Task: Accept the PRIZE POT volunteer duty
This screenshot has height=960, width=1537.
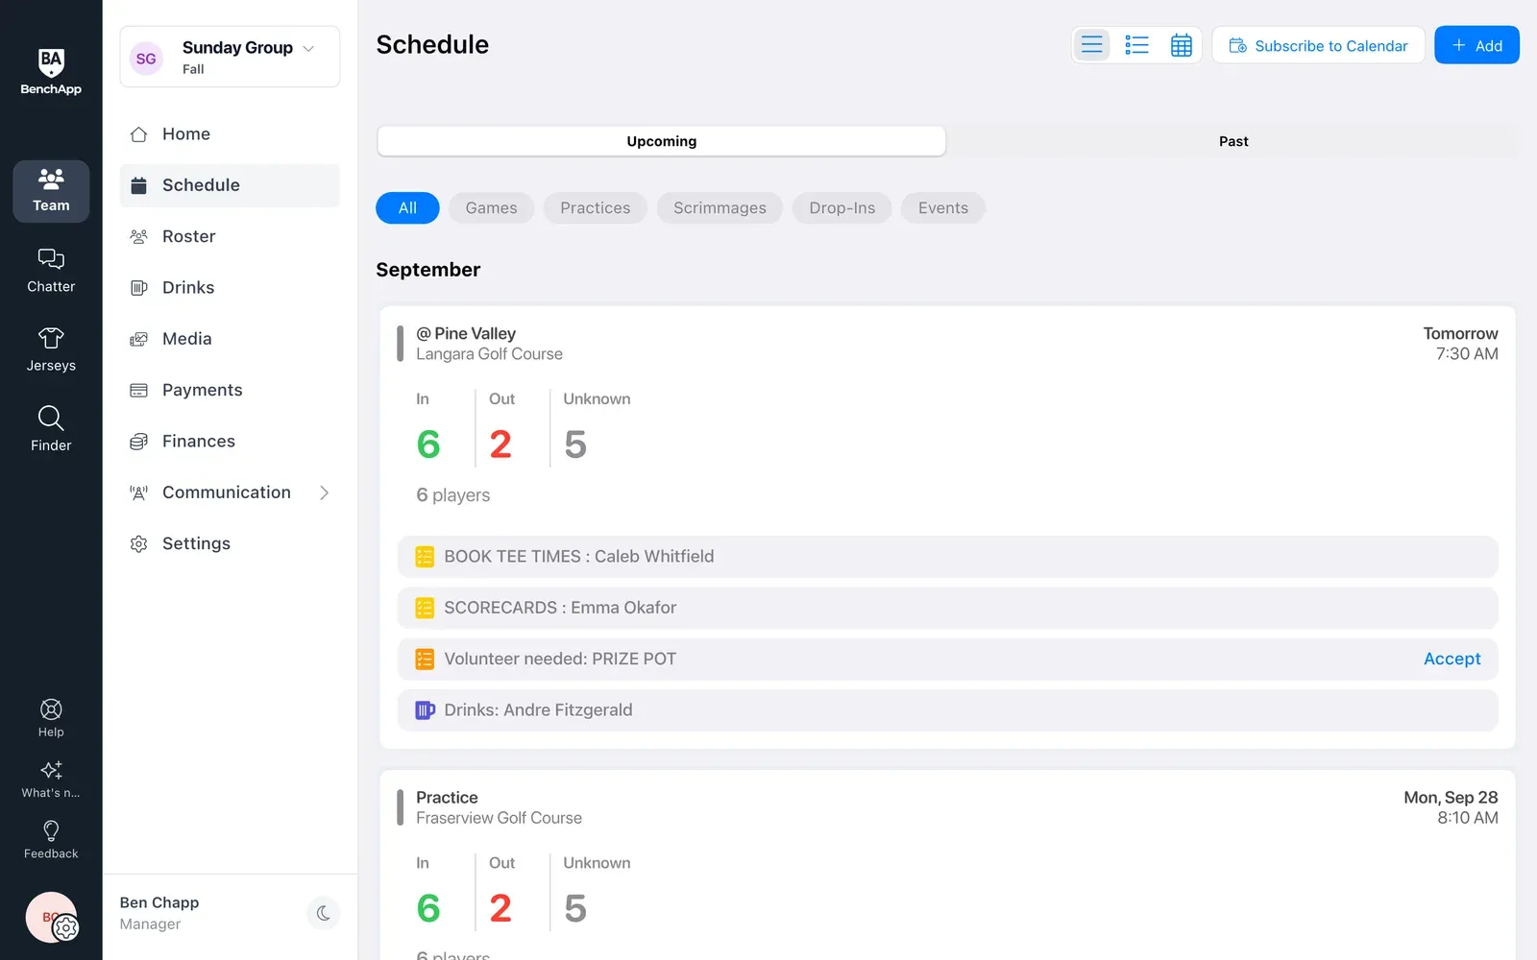Action: pos(1452,660)
